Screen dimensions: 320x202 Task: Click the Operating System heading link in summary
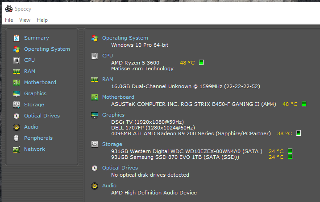coord(125,38)
